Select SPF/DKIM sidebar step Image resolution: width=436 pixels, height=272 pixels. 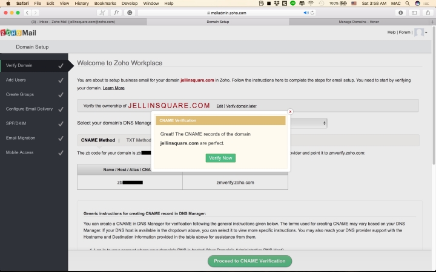tap(34, 123)
